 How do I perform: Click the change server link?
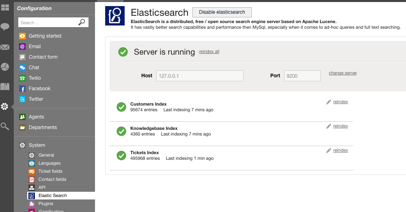343,73
